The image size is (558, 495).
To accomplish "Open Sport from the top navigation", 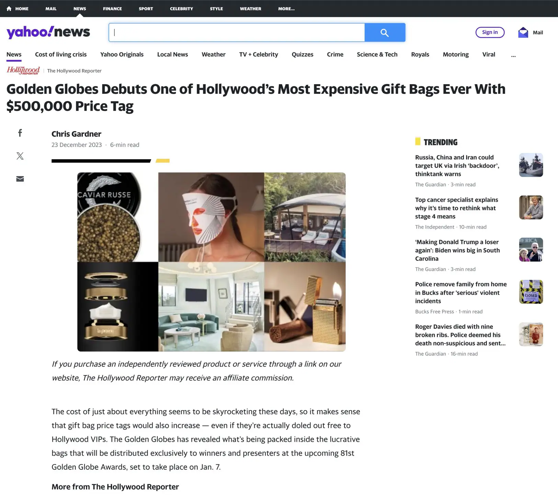I will coord(146,9).
